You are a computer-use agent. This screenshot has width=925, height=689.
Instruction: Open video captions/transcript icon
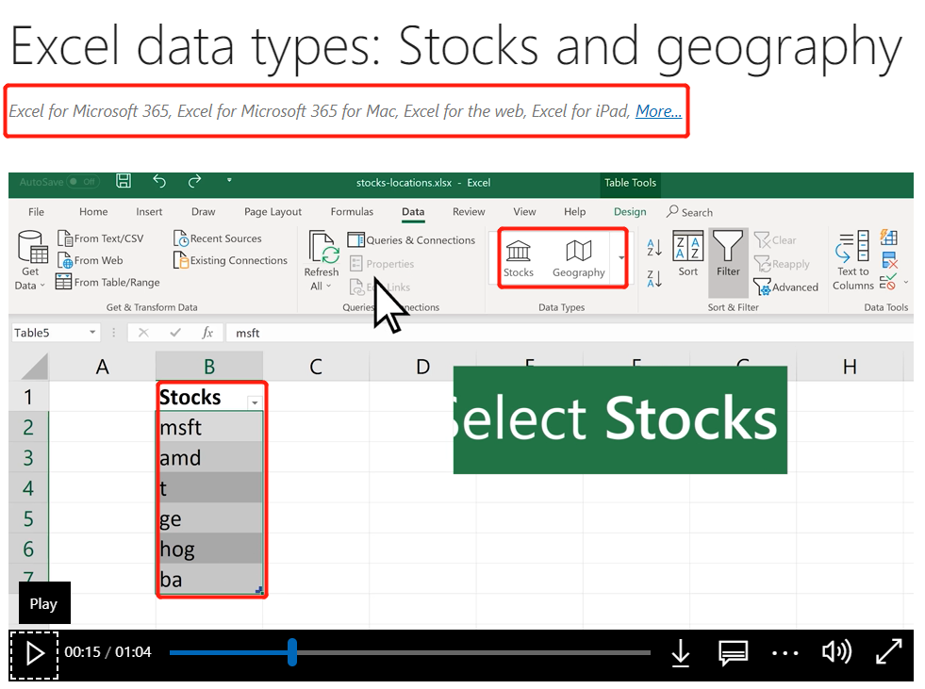click(734, 653)
